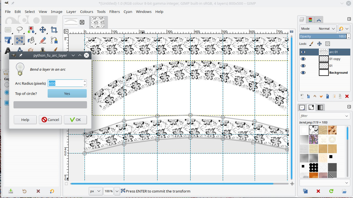Open the layer Mode dropdown

318,29
